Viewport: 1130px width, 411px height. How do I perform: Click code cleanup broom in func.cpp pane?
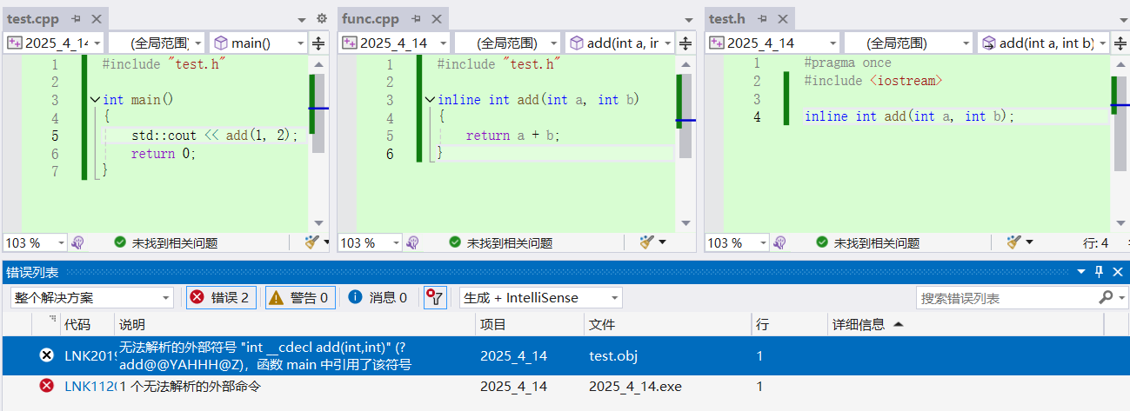pos(646,242)
